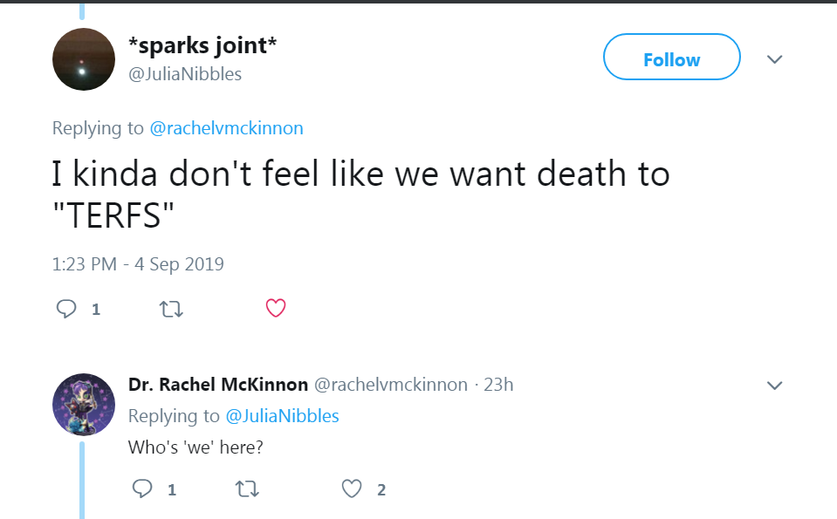Open dropdown arrow next to Follow button
This screenshot has width=837, height=519.
coord(774,59)
